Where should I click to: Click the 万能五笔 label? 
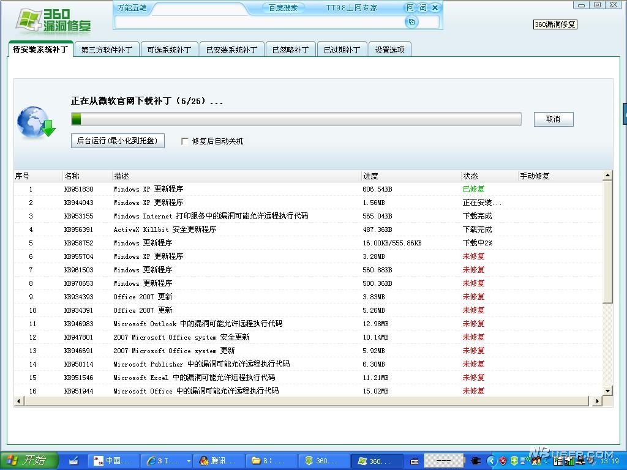pos(132,7)
